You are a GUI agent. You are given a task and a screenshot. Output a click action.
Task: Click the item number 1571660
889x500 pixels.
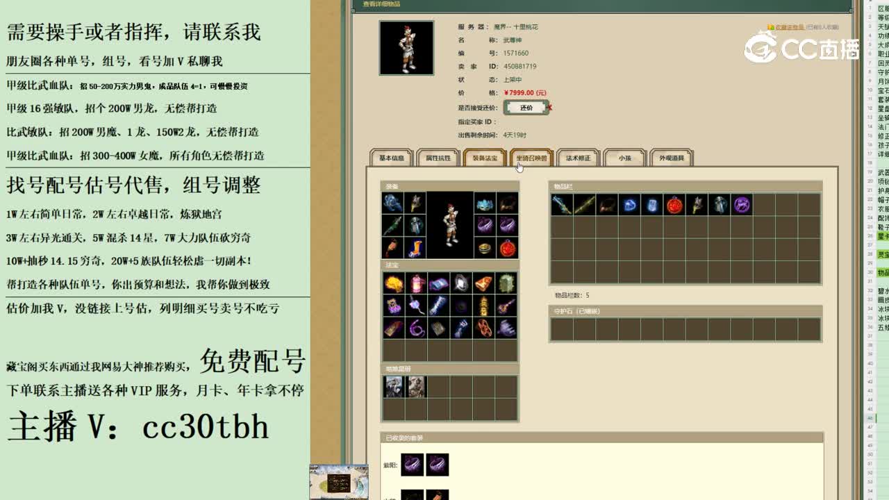point(516,53)
